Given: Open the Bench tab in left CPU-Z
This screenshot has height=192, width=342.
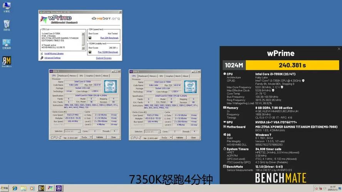Looking at the screenshot, I should click(98, 76).
